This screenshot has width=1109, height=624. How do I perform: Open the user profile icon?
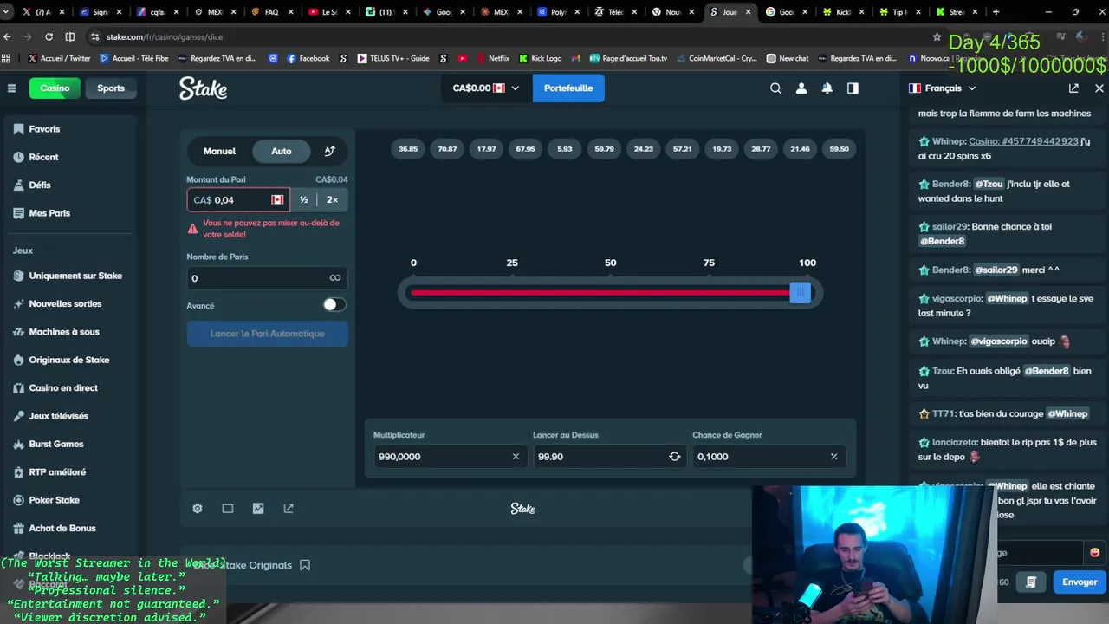[x=801, y=88]
